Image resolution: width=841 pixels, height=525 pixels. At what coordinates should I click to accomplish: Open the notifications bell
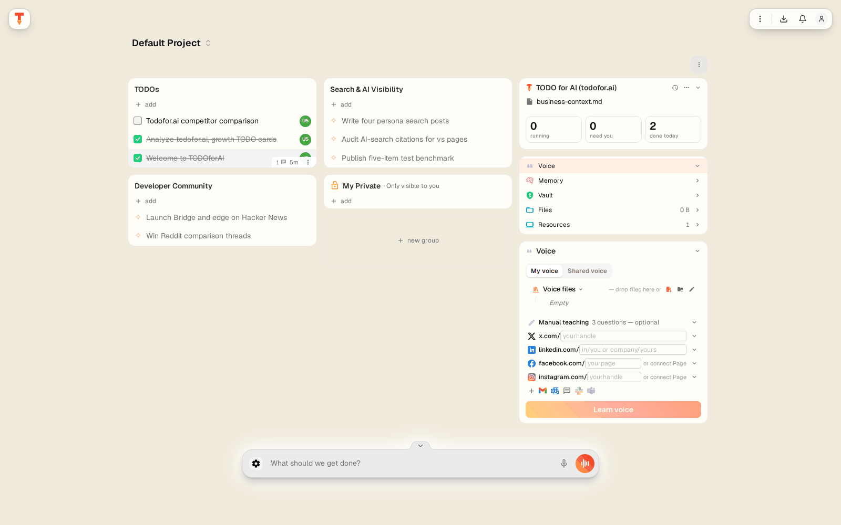point(803,19)
